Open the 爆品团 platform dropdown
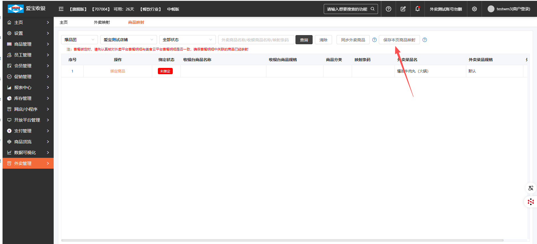This screenshot has width=537, height=244. [x=79, y=40]
